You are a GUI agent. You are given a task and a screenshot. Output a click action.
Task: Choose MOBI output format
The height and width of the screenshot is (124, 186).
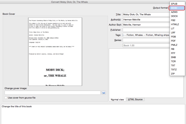[174, 8]
